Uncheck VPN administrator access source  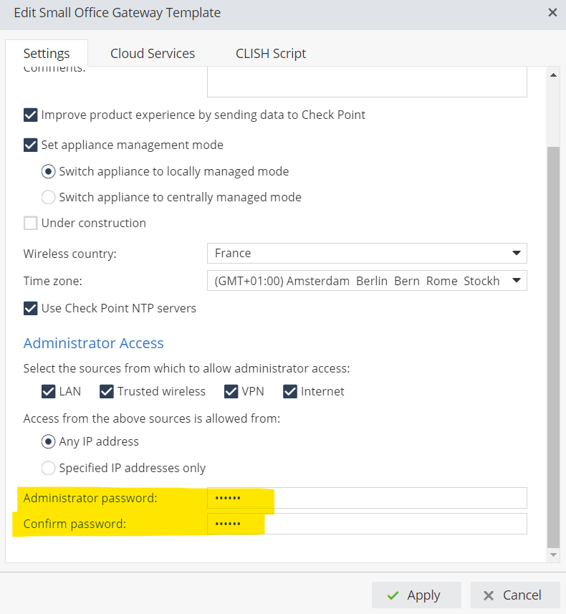231,391
